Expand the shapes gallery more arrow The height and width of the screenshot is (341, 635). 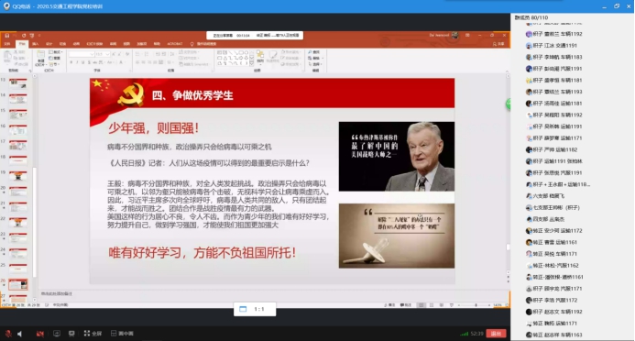coord(252,63)
